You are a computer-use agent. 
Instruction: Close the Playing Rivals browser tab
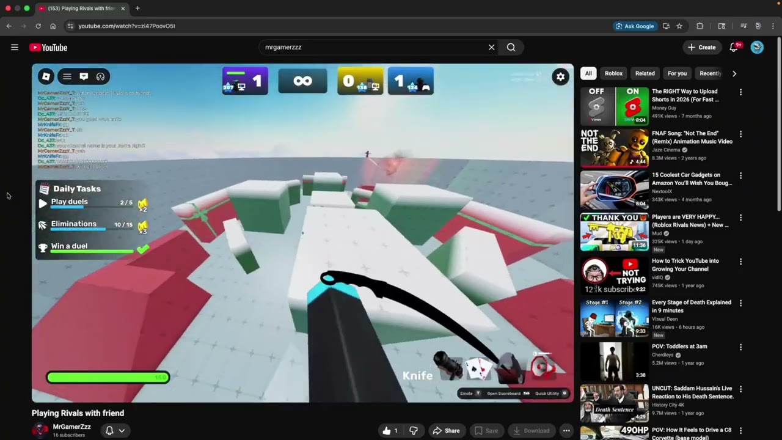[x=123, y=9]
